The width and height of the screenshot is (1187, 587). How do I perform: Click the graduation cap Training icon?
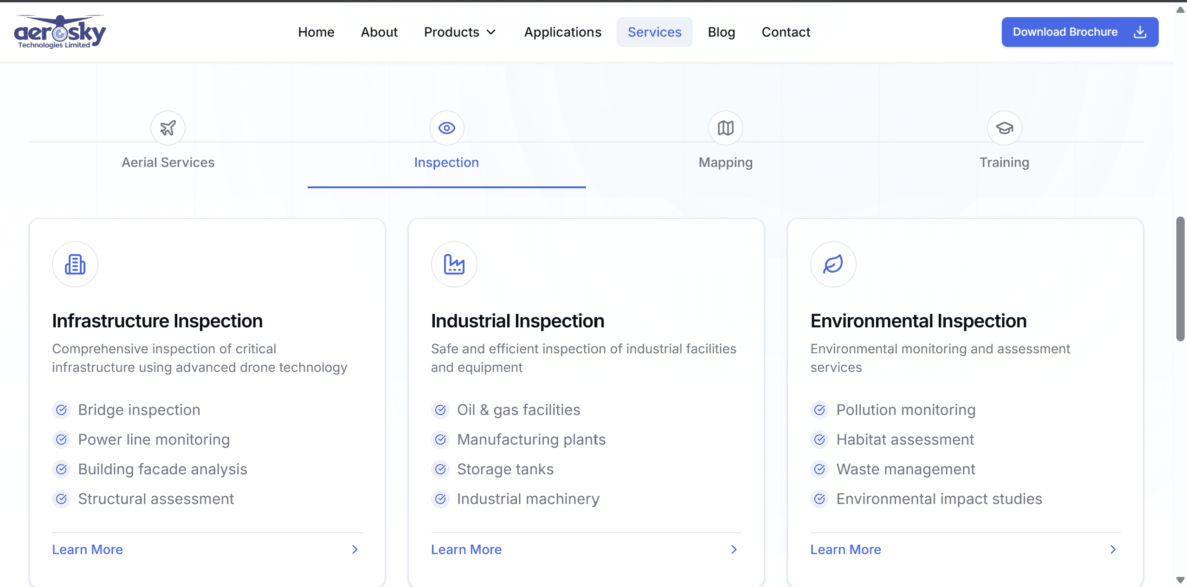(x=1004, y=128)
